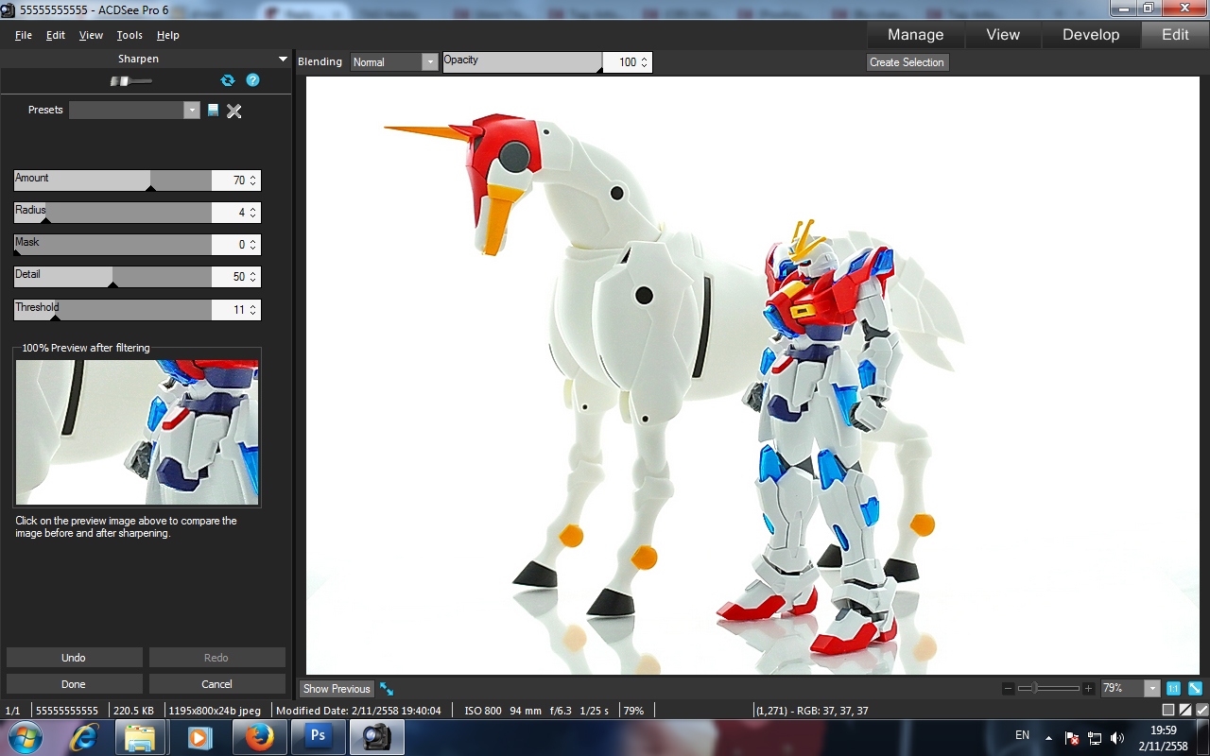Image resolution: width=1210 pixels, height=756 pixels.
Task: Zoom out with the minus icon
Action: tap(1008, 689)
